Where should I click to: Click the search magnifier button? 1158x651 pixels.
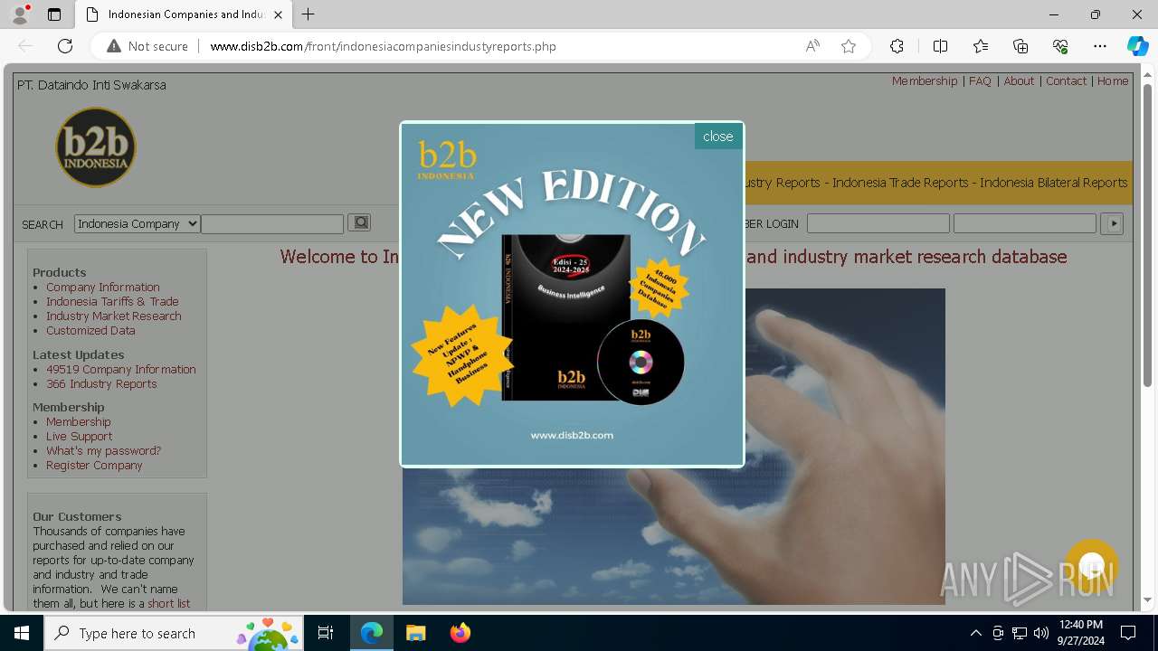pos(359,222)
